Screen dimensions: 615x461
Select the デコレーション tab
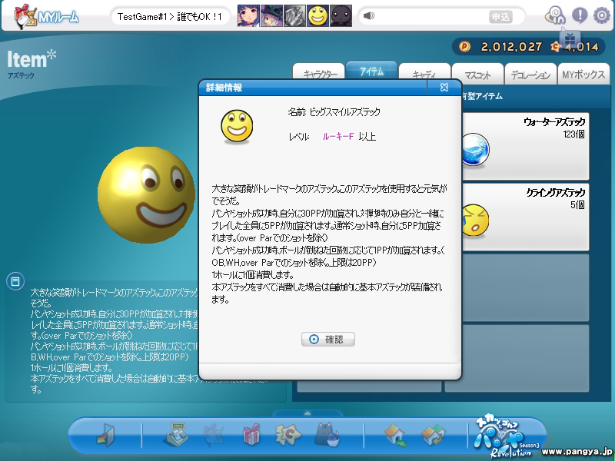pos(530,75)
